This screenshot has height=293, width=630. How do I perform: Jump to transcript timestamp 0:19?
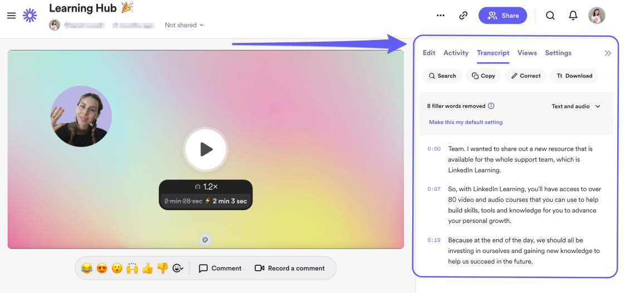click(x=434, y=240)
